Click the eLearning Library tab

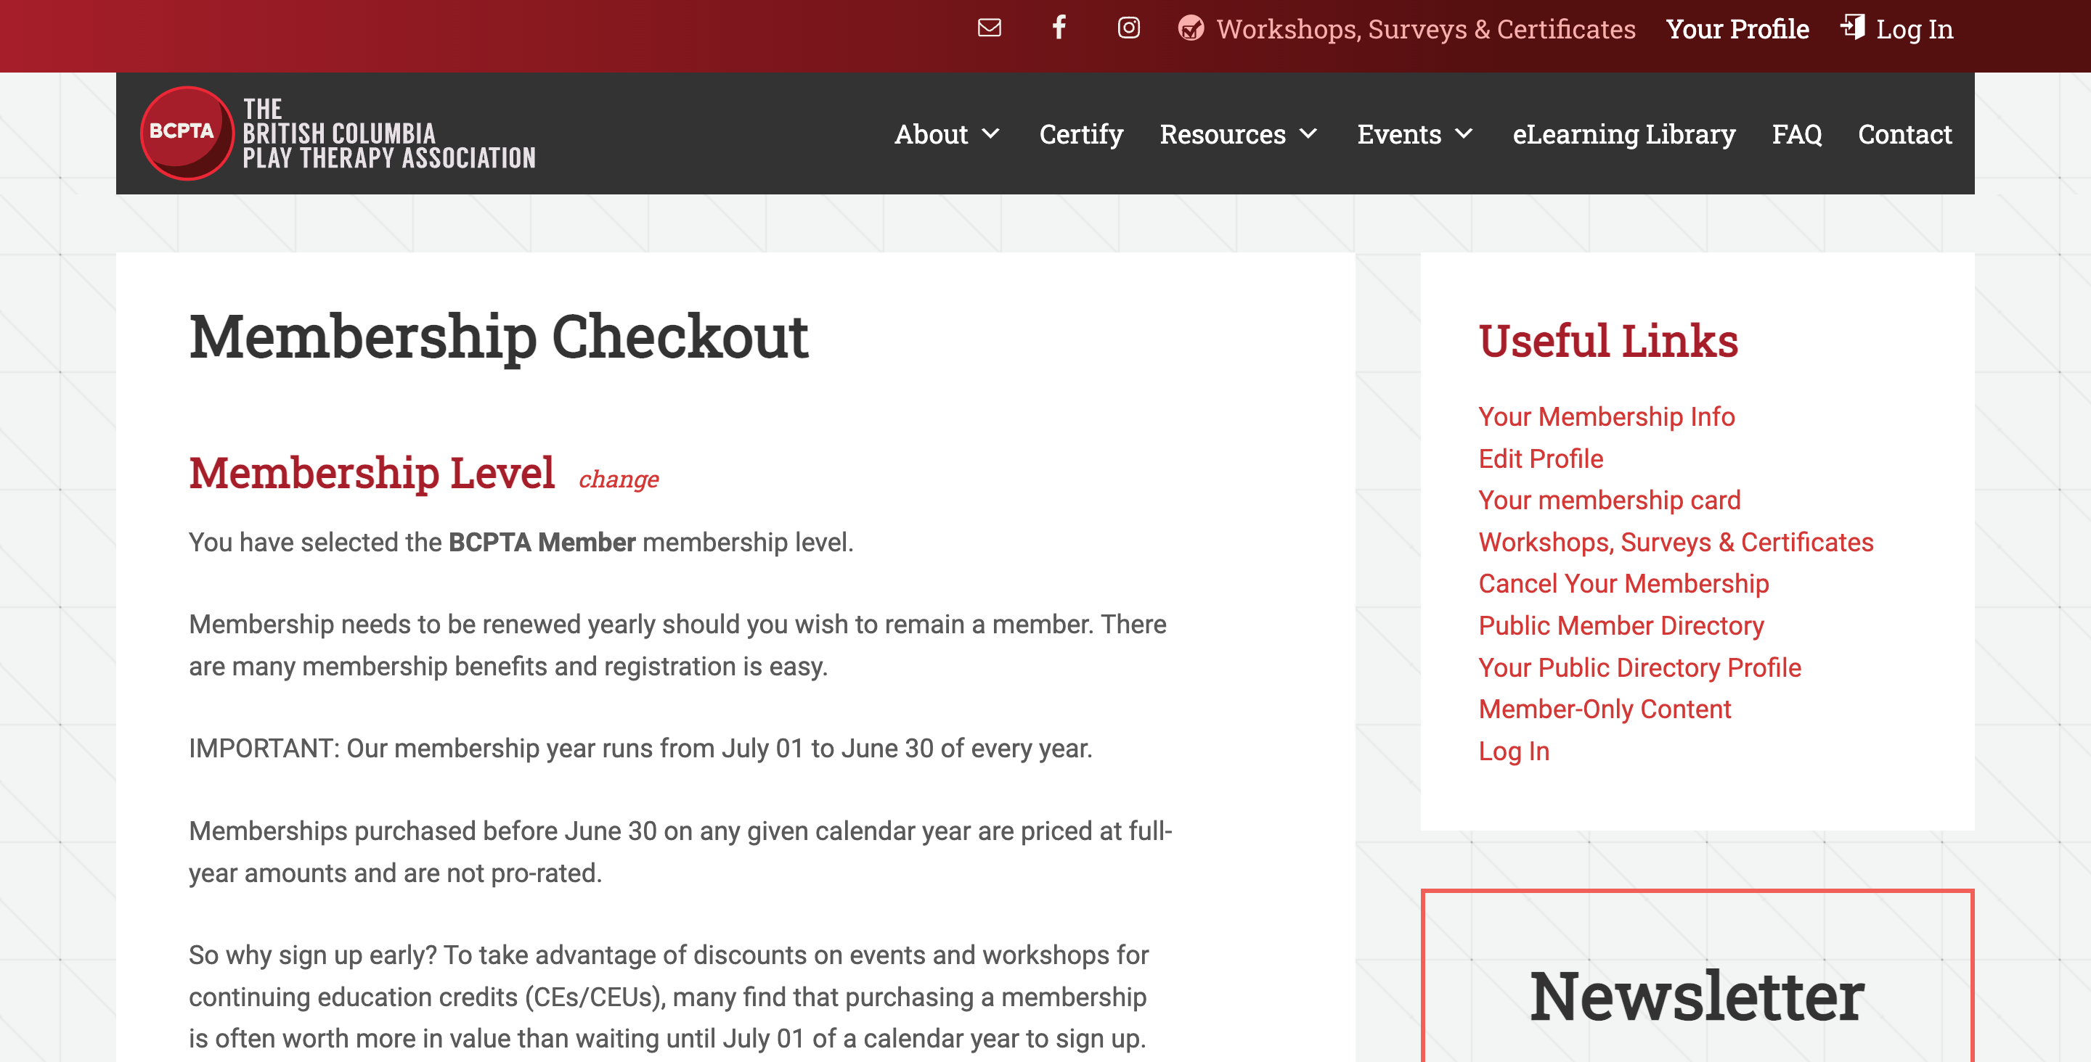1625,133
